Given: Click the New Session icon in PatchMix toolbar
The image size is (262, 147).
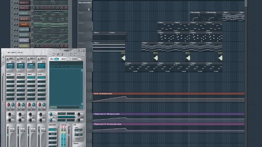Looking at the screenshot, I should pyautogui.click(x=54, y=54).
